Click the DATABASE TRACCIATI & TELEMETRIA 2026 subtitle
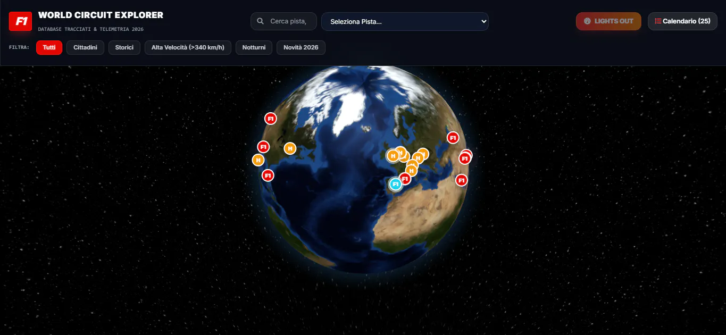This screenshot has width=726, height=335. tap(91, 29)
